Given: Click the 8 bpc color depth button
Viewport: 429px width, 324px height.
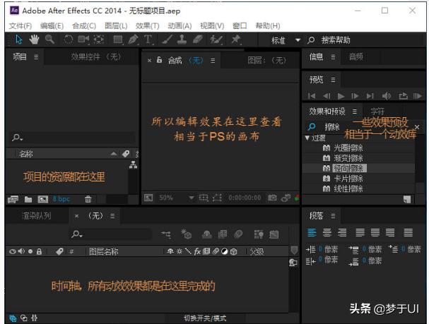Looking at the screenshot, I should (61, 199).
